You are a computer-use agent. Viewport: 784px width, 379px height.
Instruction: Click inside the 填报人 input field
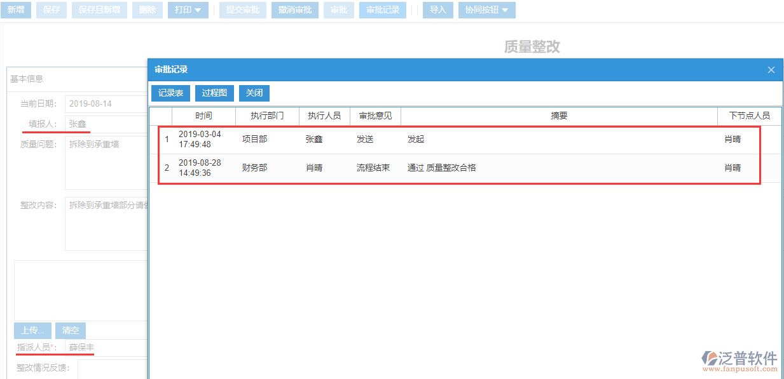pos(95,124)
